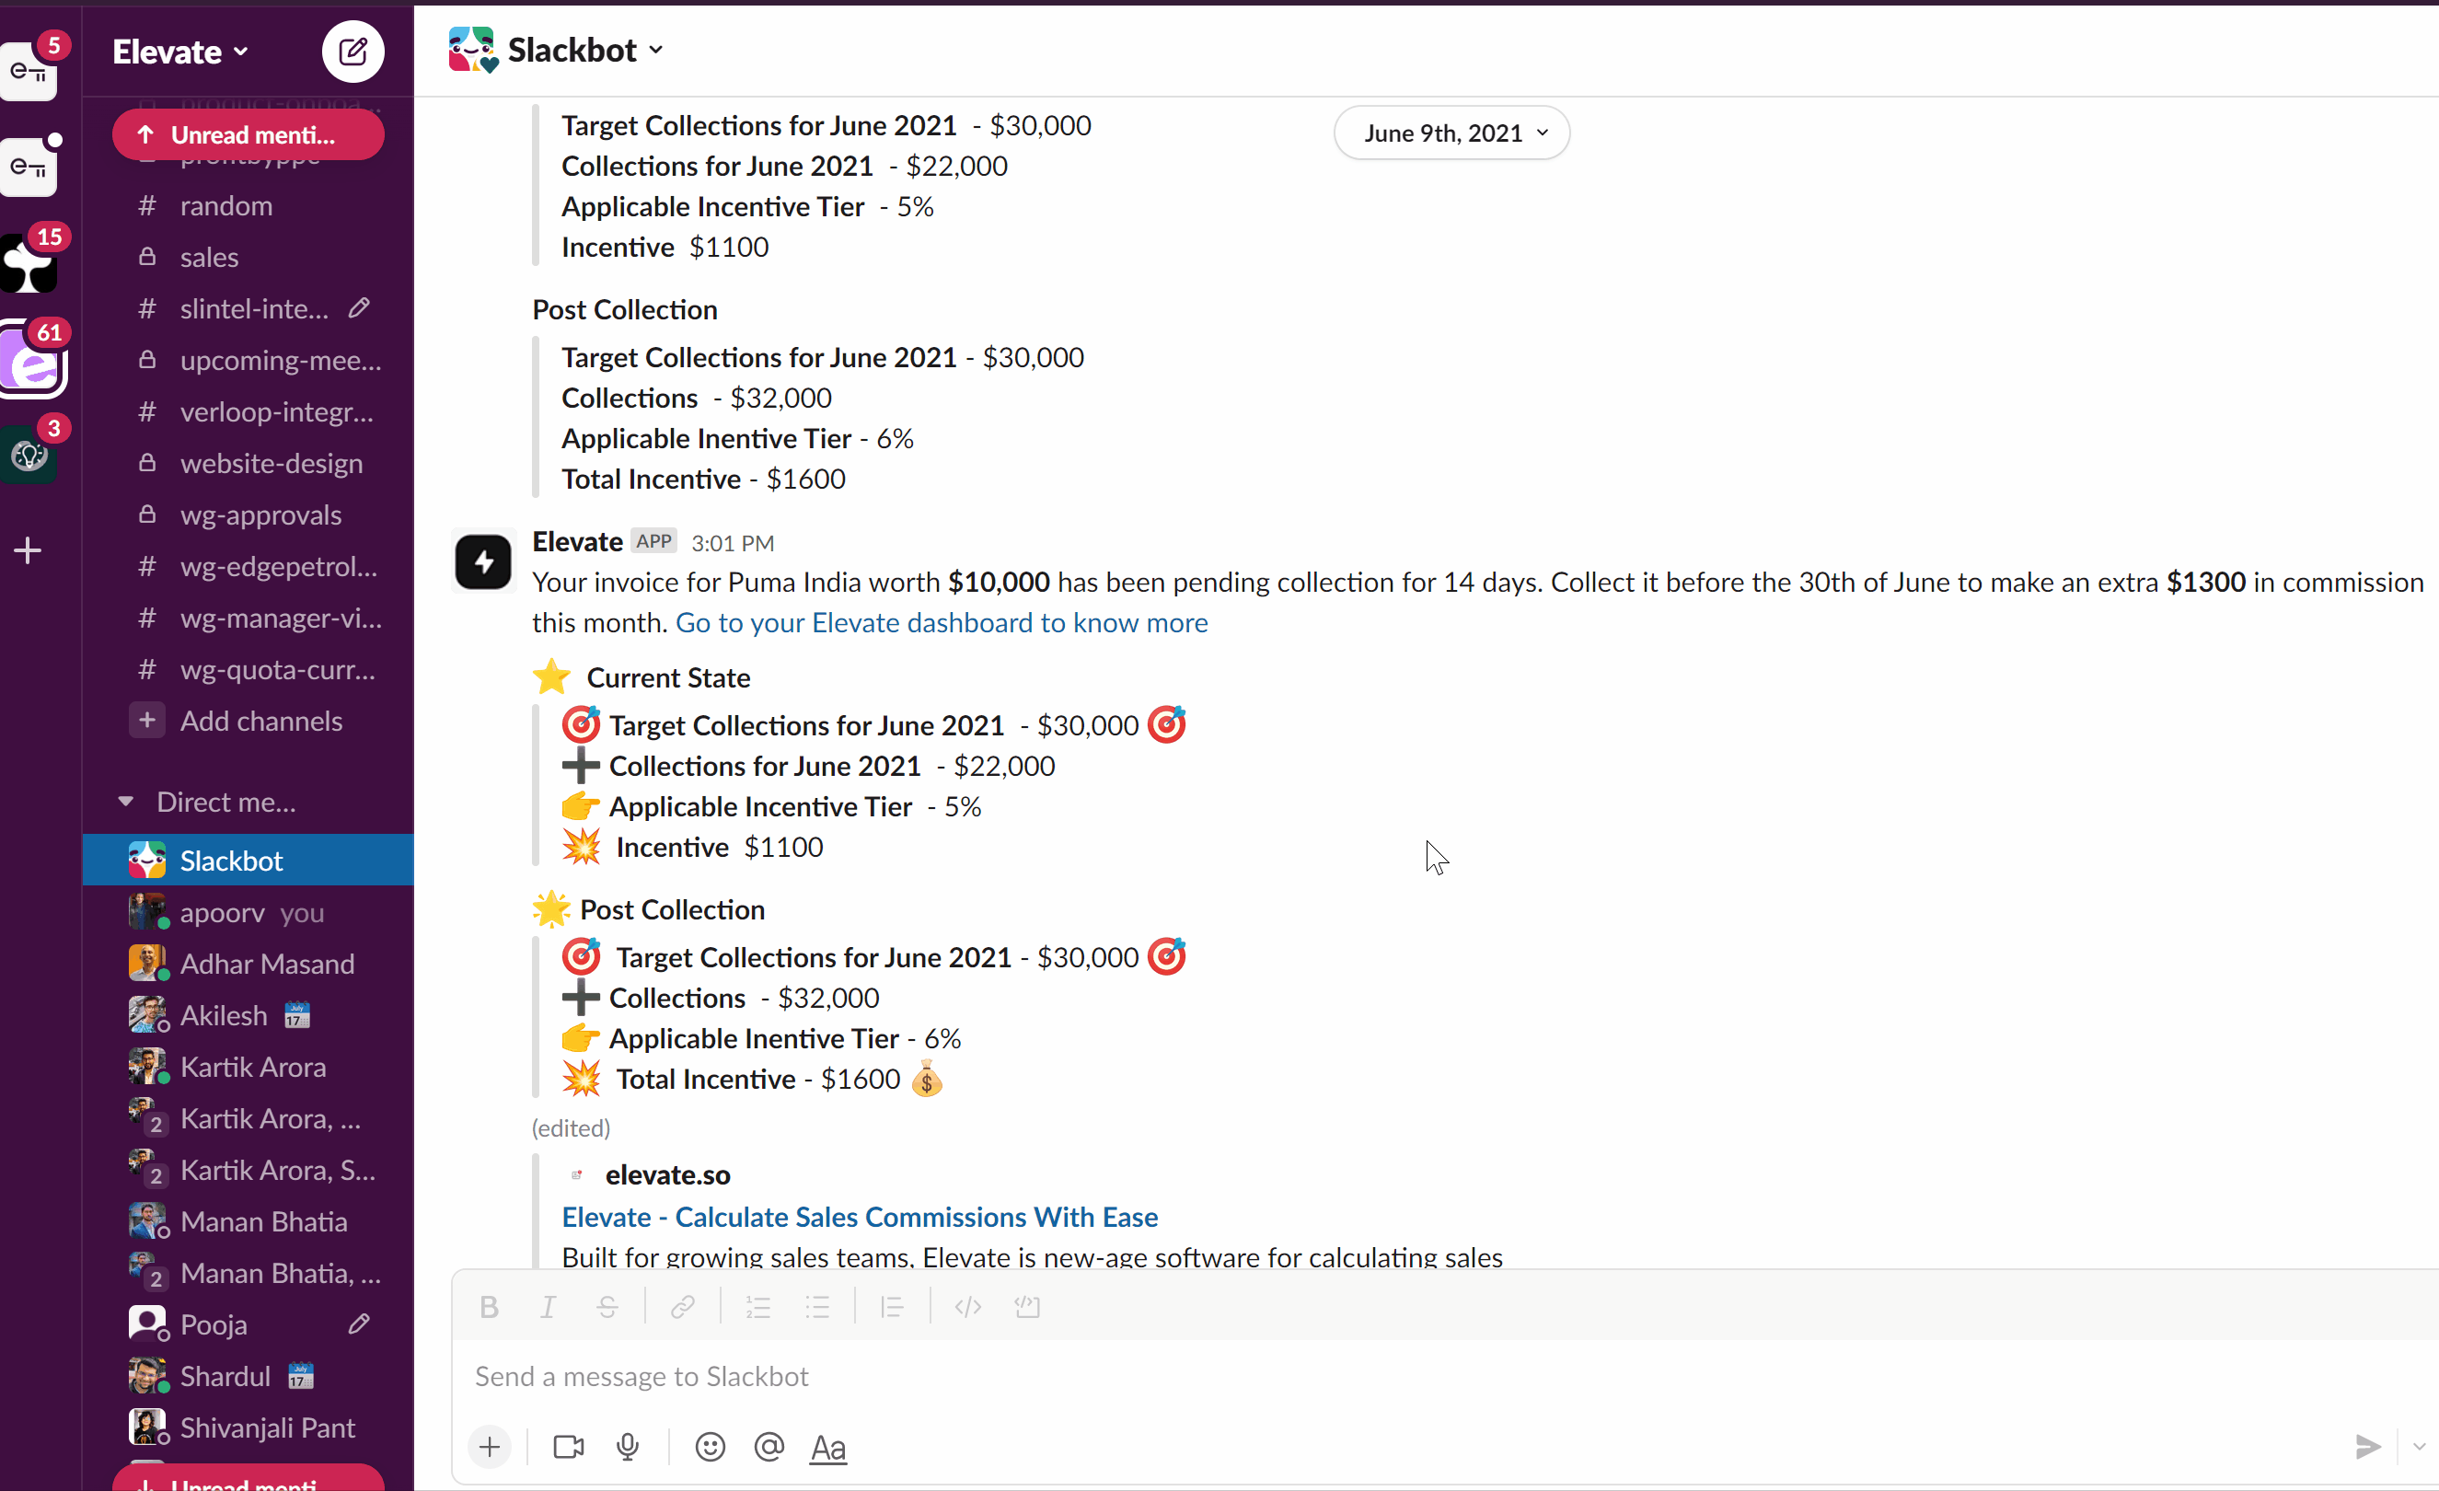Open the sales private channel
The height and width of the screenshot is (1491, 2439).
pyautogui.click(x=249, y=258)
